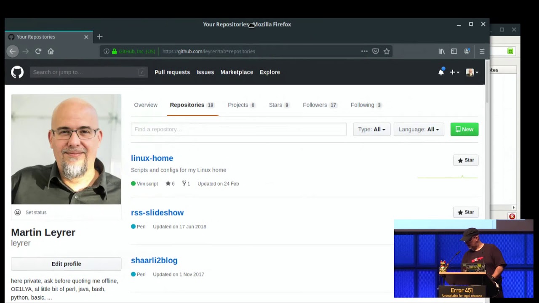This screenshot has width=539, height=303.
Task: Open the linux-home repository link
Action: coord(152,158)
